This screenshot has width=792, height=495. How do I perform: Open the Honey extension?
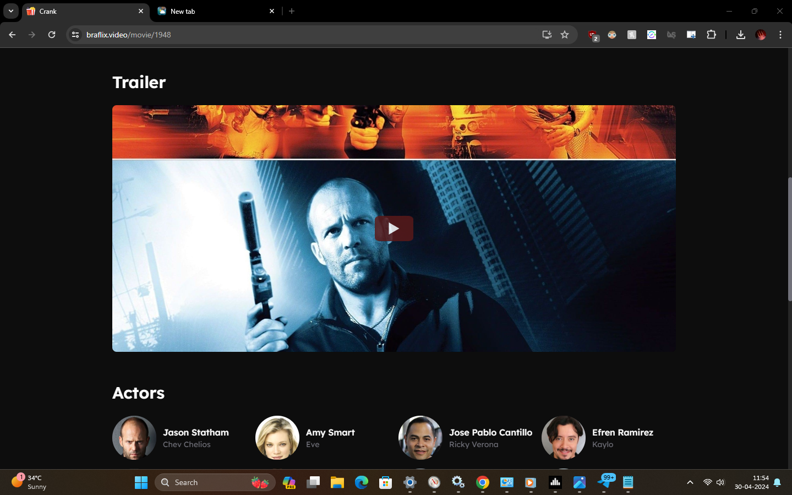pos(632,35)
